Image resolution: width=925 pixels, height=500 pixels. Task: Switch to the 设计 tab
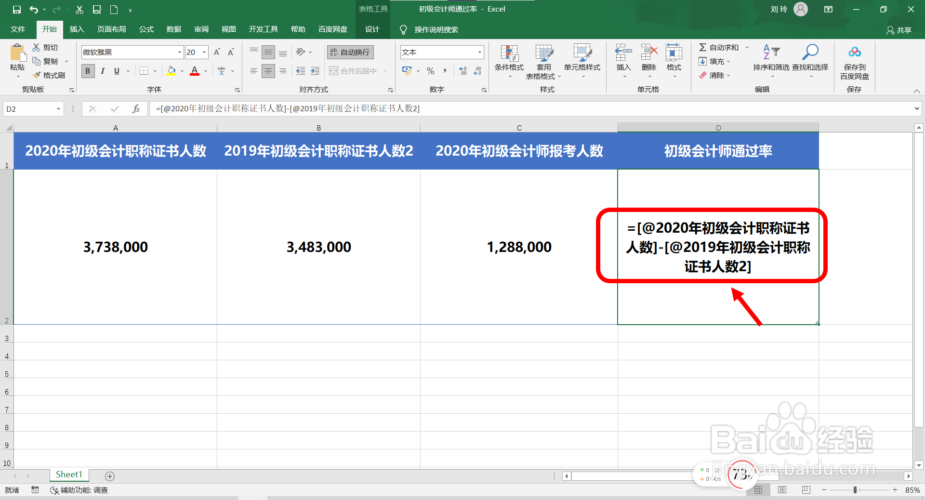point(372,29)
